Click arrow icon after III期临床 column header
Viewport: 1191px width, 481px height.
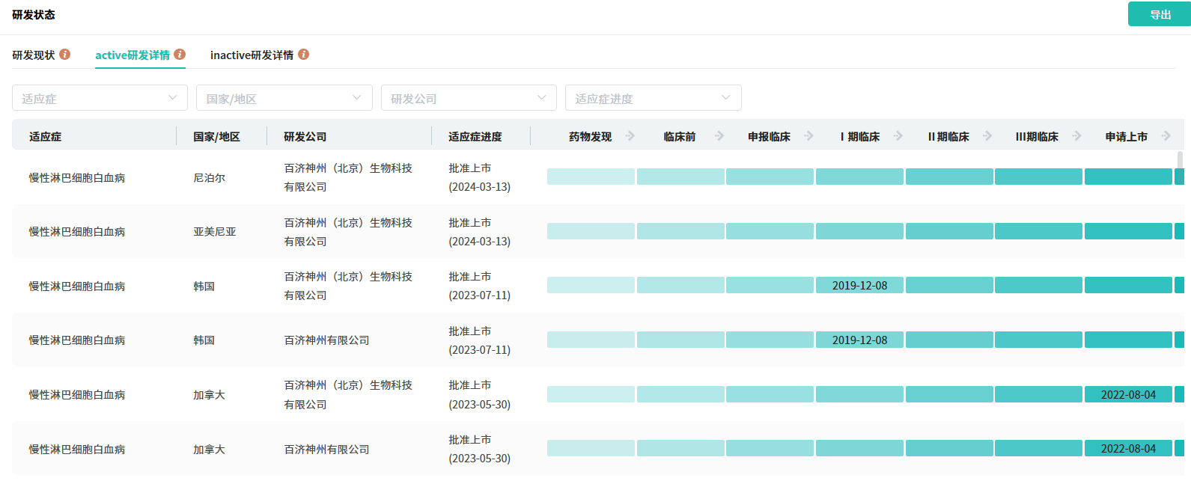1077,136
